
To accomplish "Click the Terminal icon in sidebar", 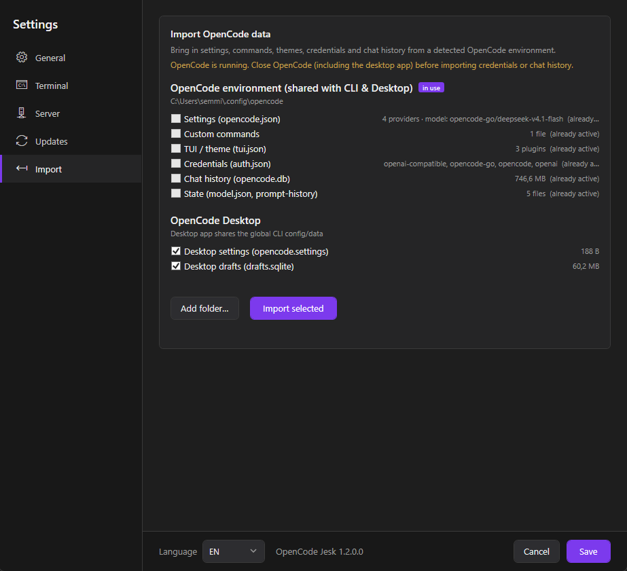I will [x=22, y=85].
